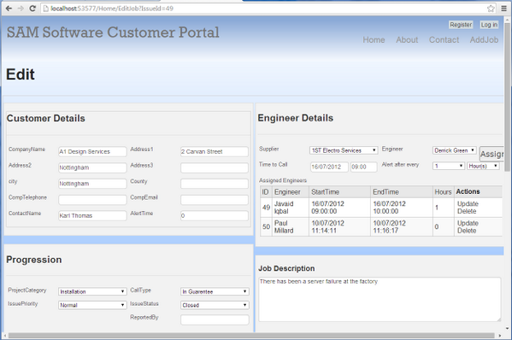The image size is (512, 340).
Task: Click Delete for engineer Javaid Iqbal
Action: click(x=467, y=211)
